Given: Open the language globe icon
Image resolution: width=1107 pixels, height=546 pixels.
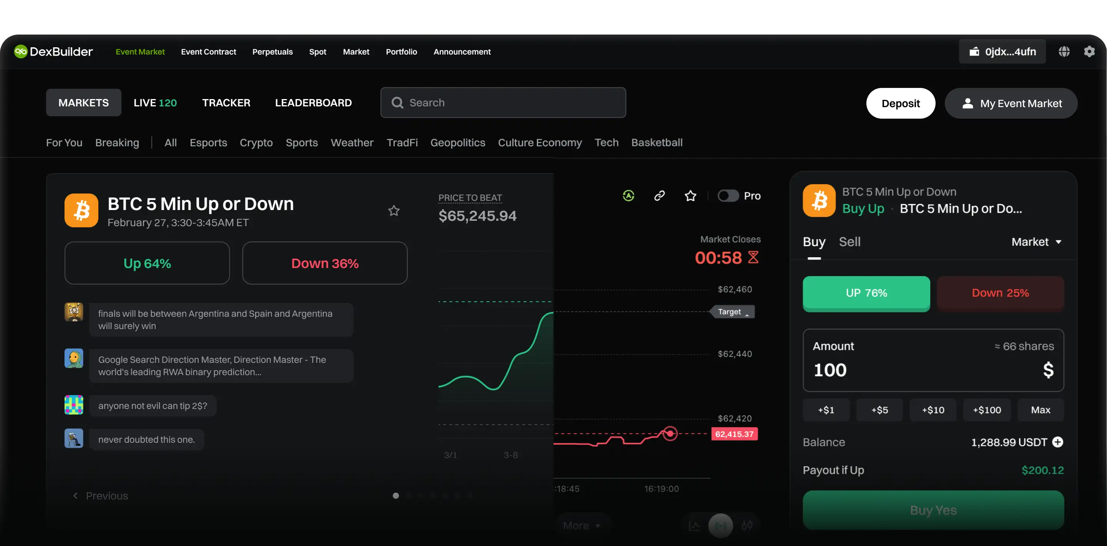Looking at the screenshot, I should [1064, 51].
